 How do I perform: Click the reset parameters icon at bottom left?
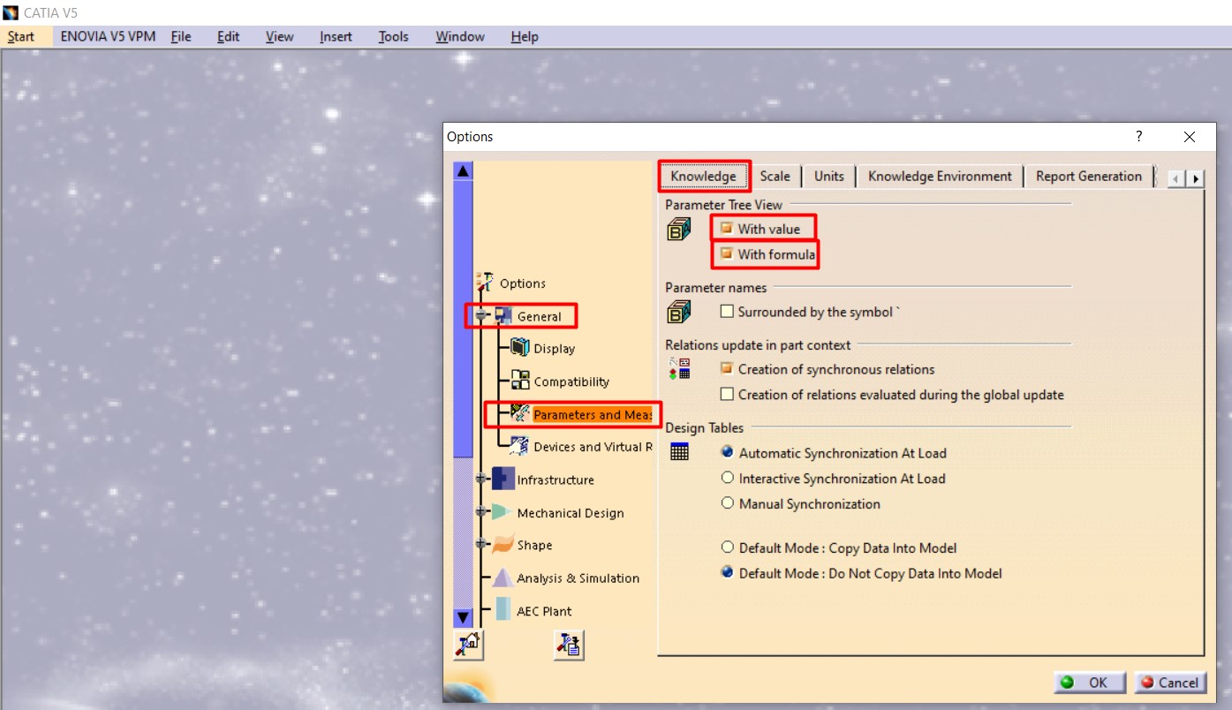pyautogui.click(x=467, y=646)
